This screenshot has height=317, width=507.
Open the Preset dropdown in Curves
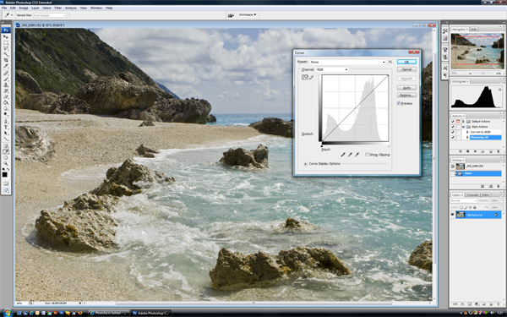(347, 62)
